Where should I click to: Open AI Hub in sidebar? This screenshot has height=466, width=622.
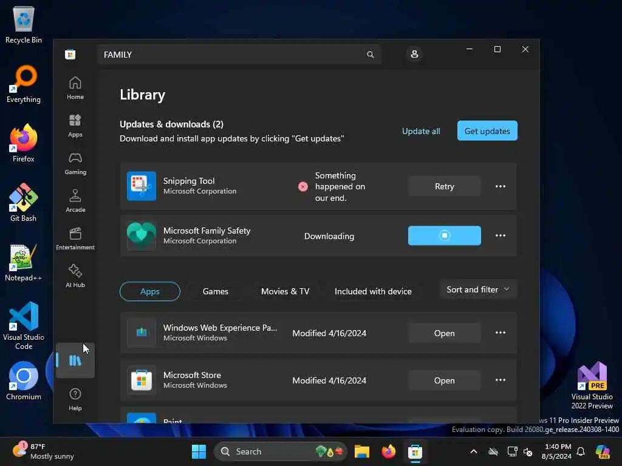(x=75, y=276)
